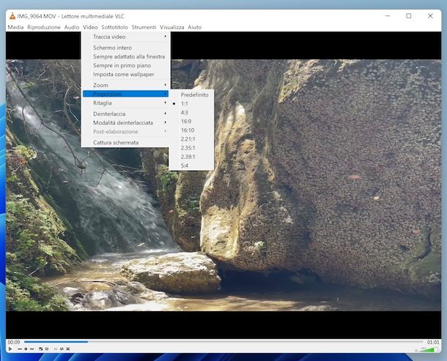Enable shuffle (random) playback icon
Image resolution: width=447 pixels, height=361 pixels.
[68, 349]
